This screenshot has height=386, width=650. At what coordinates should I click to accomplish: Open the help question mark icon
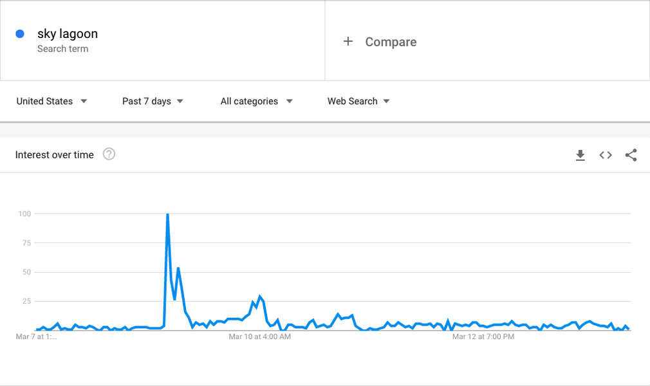tap(109, 154)
